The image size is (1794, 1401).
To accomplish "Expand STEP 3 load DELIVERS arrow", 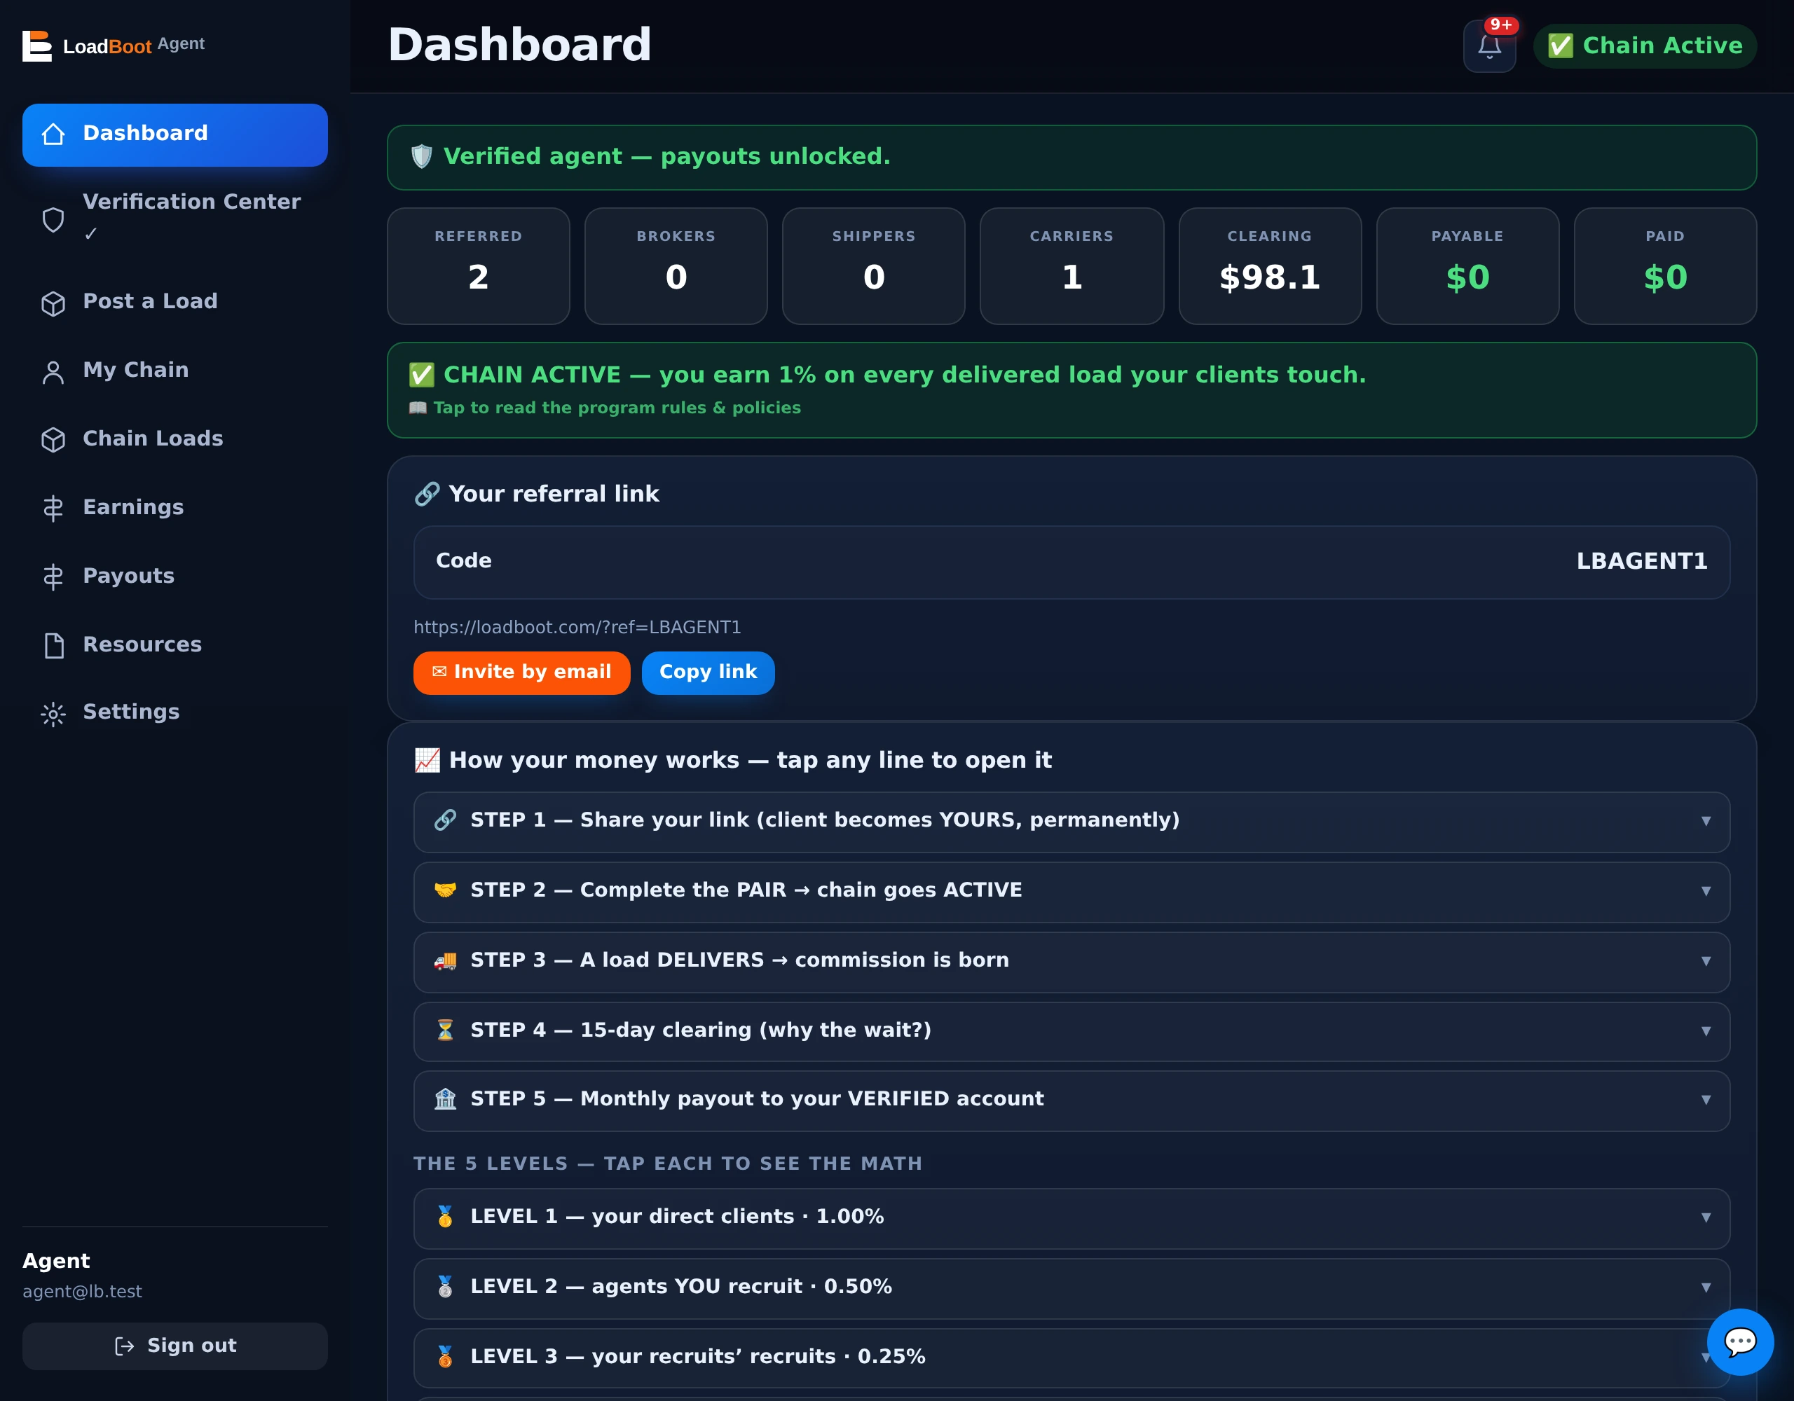I will click(1706, 961).
